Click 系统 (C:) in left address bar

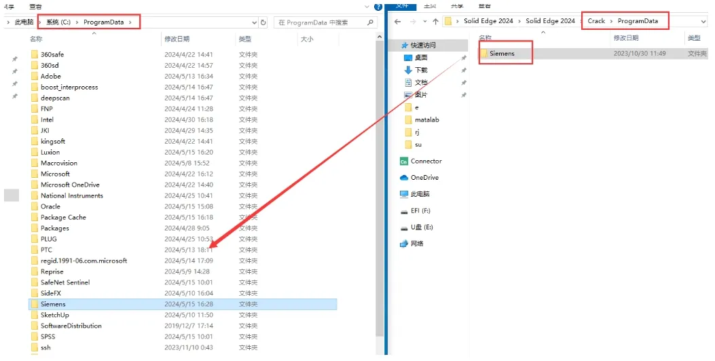click(x=58, y=22)
